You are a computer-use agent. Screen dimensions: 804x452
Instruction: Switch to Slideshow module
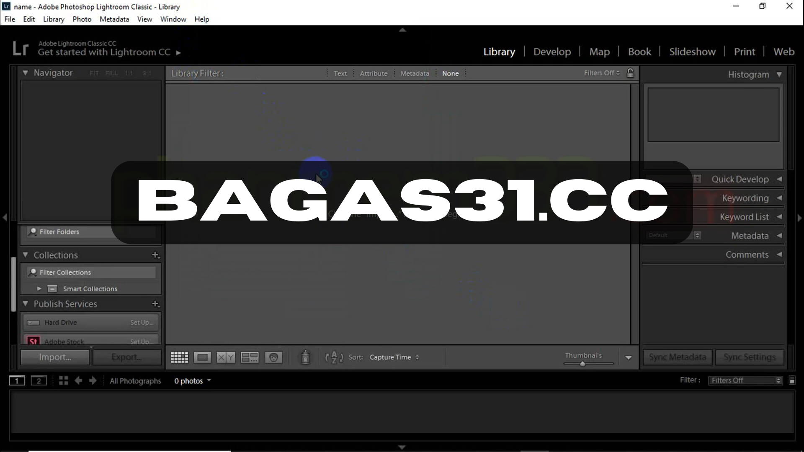point(692,51)
